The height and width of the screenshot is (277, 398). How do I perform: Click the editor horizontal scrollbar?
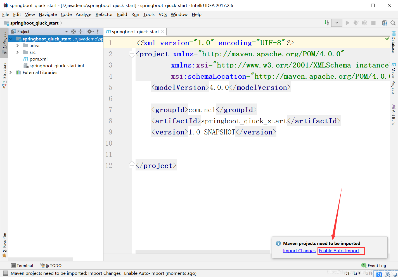coord(203,252)
